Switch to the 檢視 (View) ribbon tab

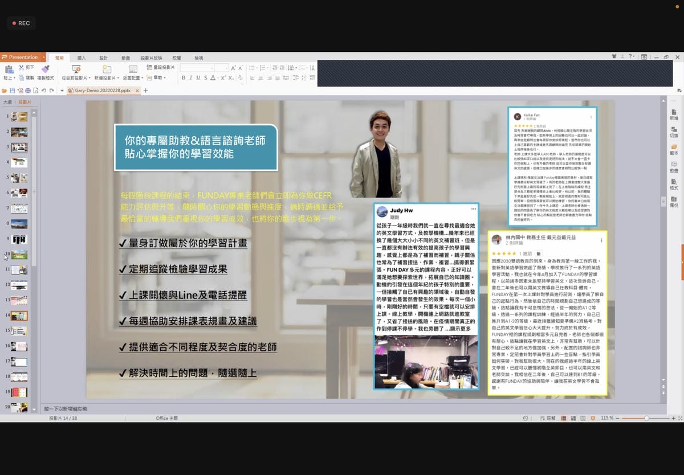coord(198,58)
